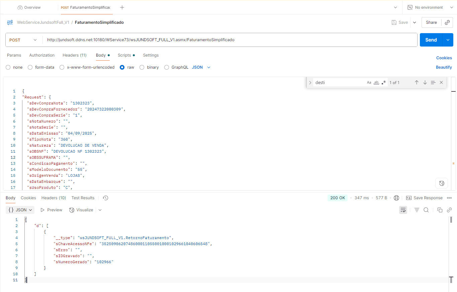Screen dimensions: 457x292
Task: Close the find bar in request editor
Action: [x=441, y=82]
